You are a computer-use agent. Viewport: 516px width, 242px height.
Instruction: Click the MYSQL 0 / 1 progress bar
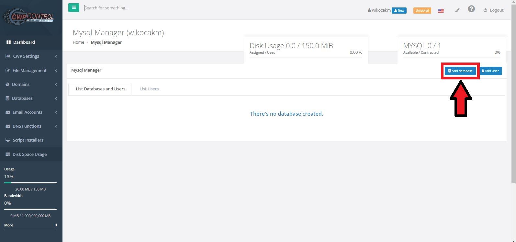452,57
